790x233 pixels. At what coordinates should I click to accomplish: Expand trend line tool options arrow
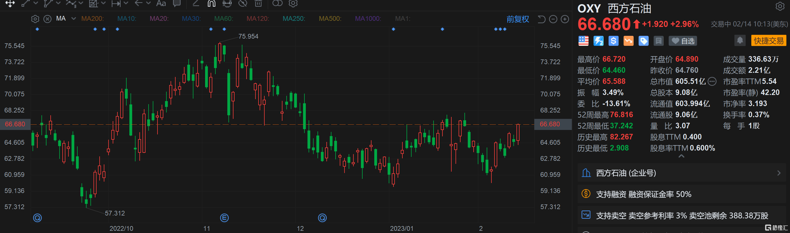point(36,3)
